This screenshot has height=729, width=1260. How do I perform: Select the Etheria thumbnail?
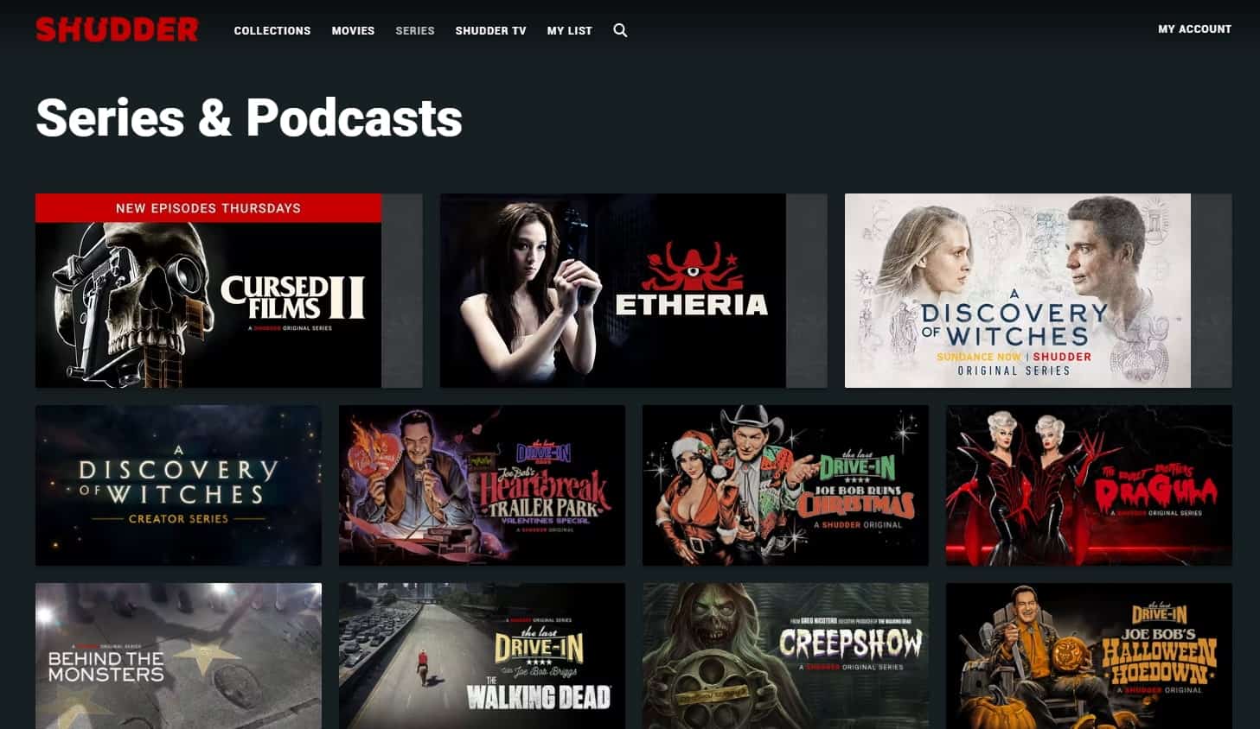tap(613, 290)
